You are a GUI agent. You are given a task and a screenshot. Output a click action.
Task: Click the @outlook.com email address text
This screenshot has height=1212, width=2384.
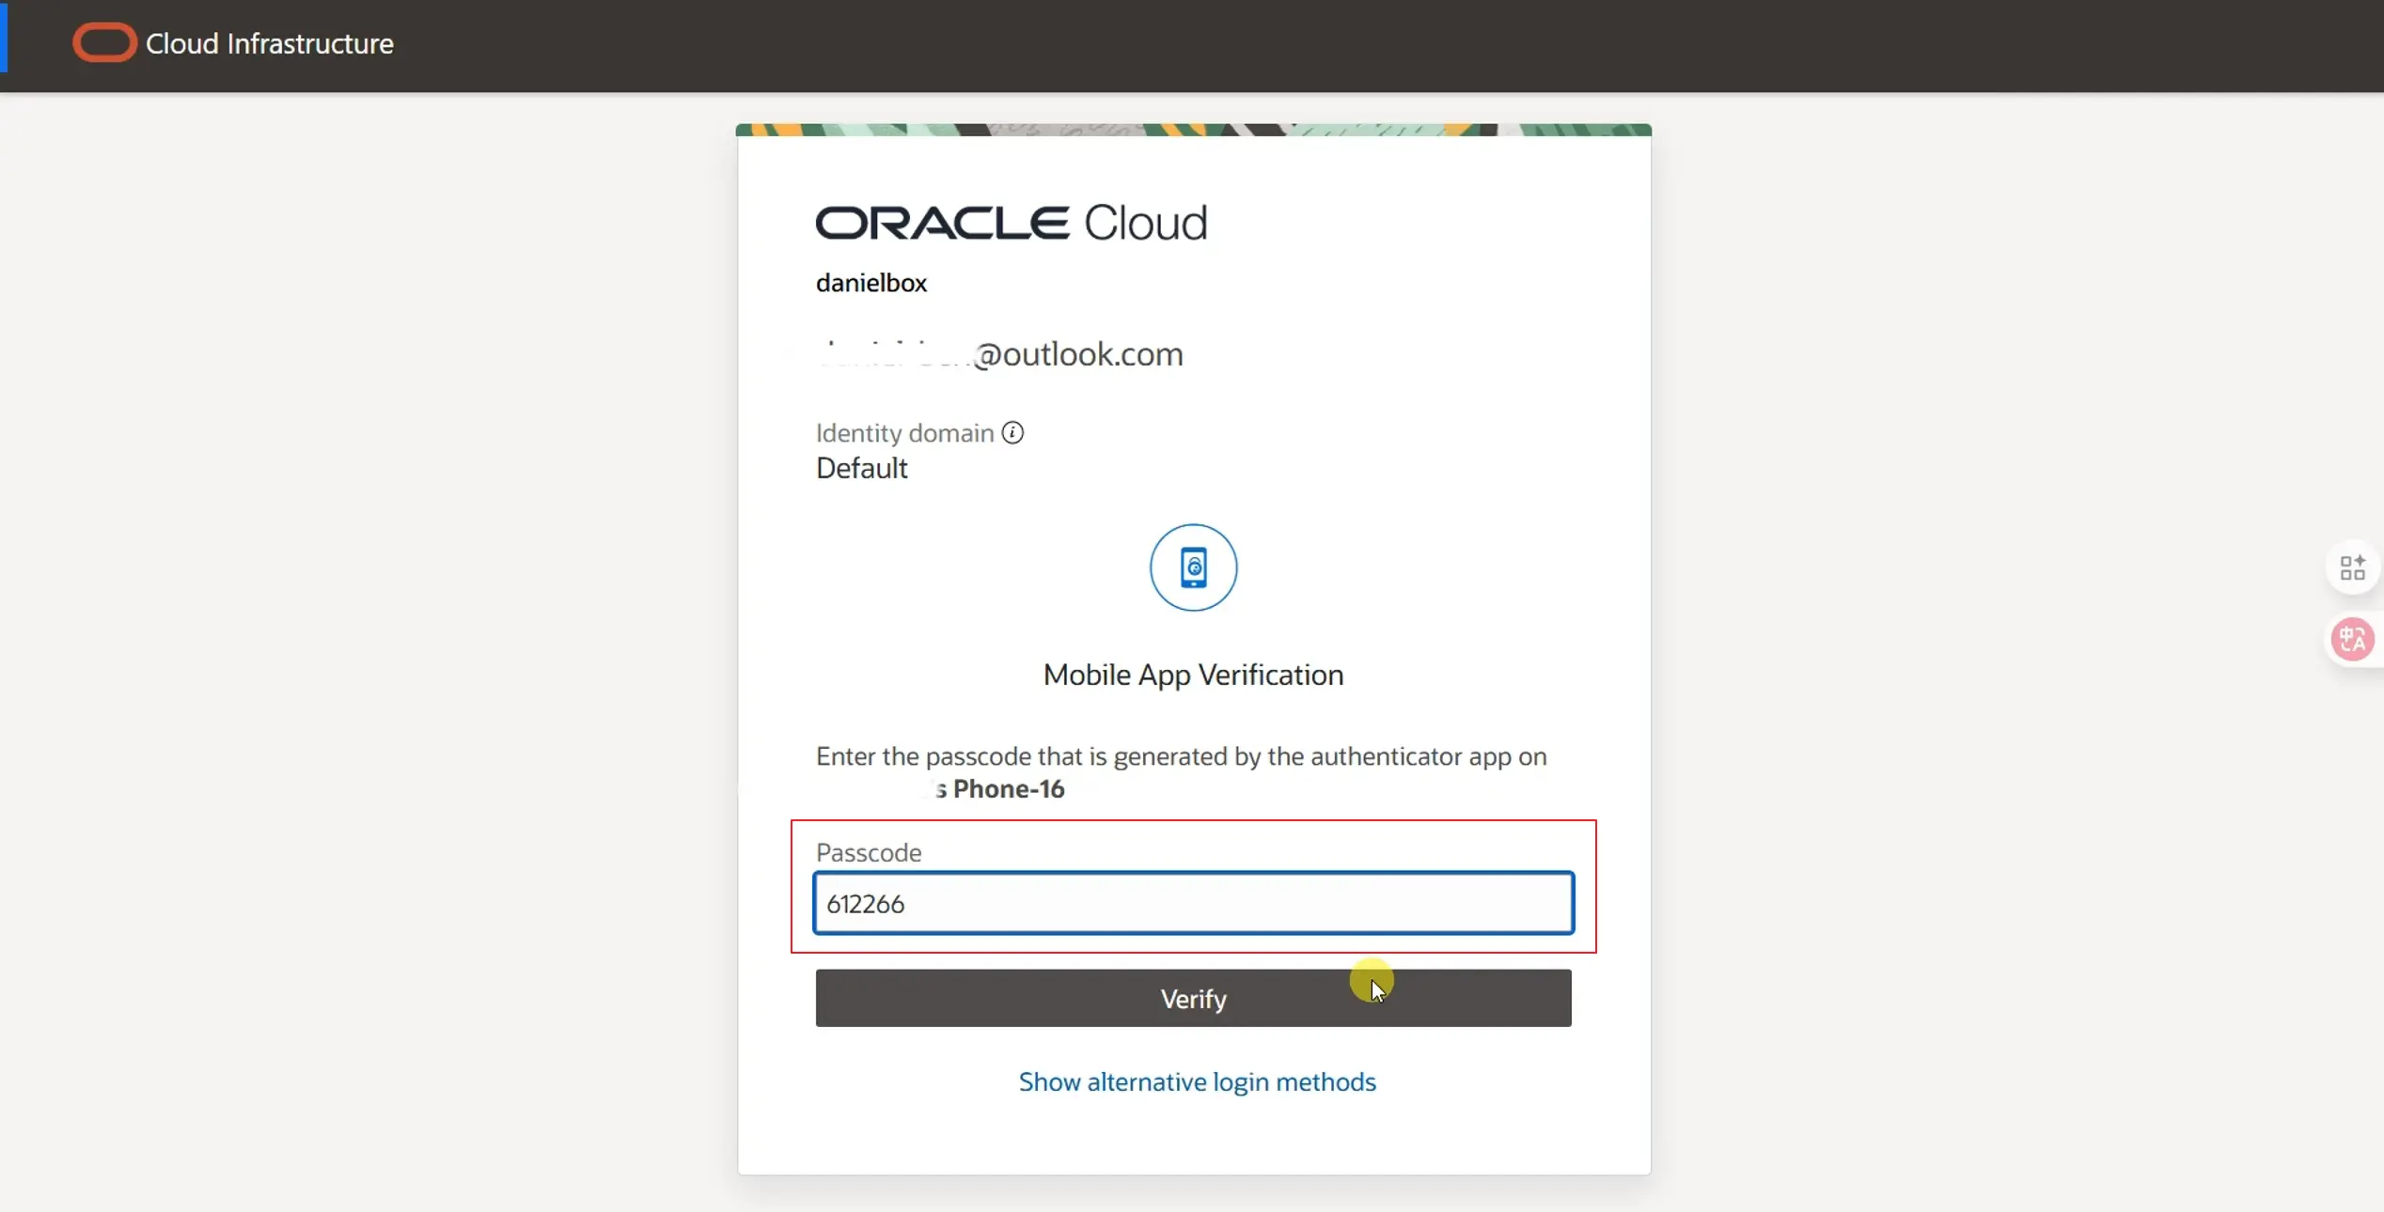pos(1078,354)
